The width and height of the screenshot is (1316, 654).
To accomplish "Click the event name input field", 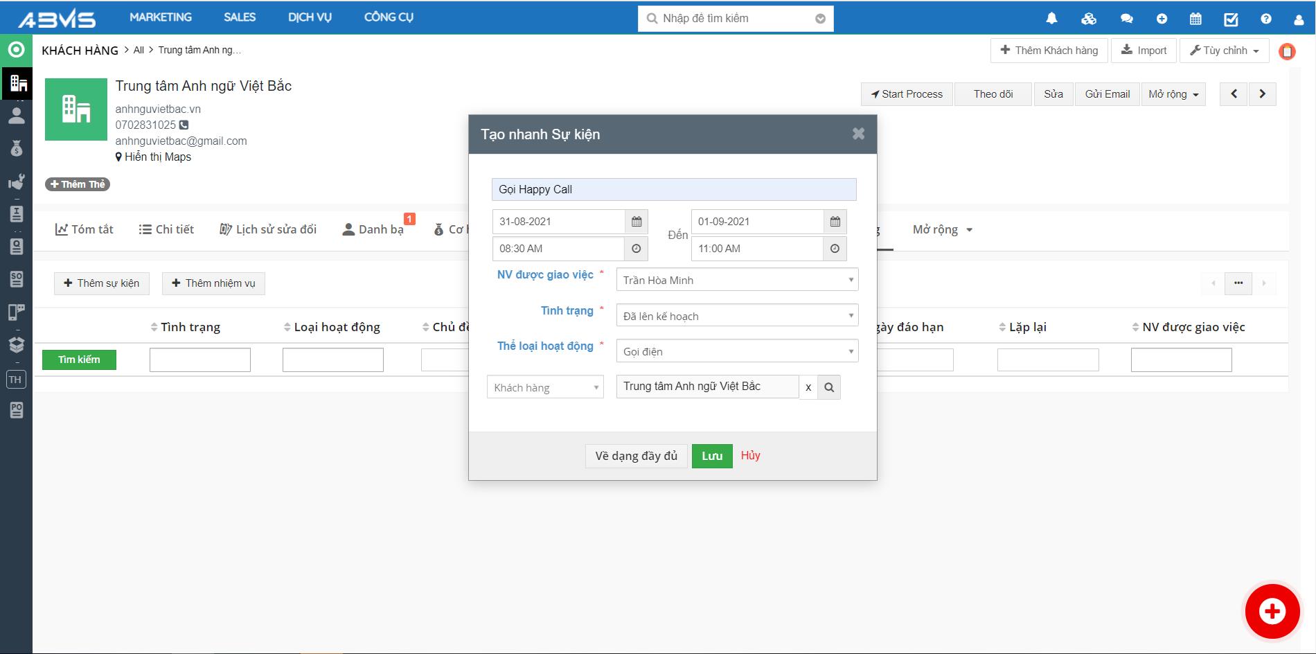I will [x=673, y=190].
